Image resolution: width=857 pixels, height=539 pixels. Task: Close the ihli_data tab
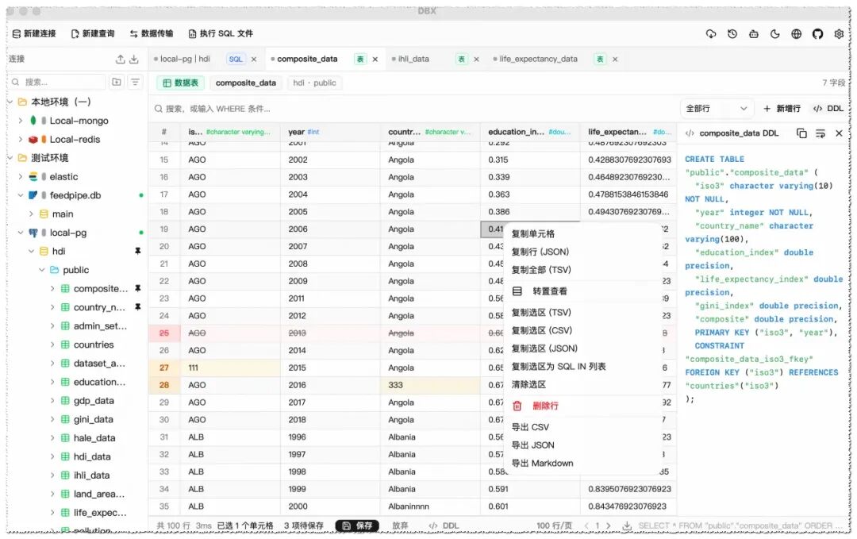click(476, 59)
